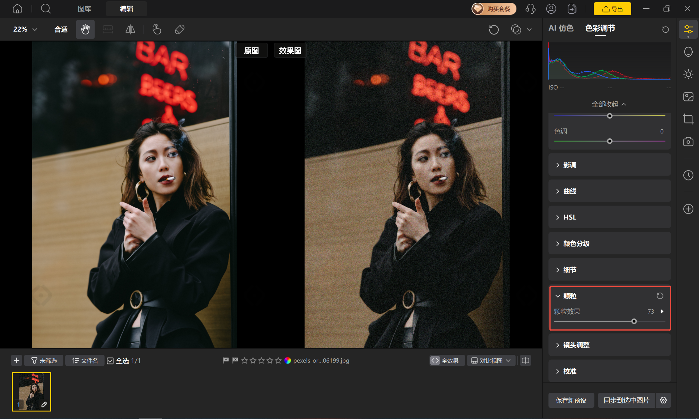The width and height of the screenshot is (699, 419).
Task: Click the 导出 export button
Action: pos(612,9)
